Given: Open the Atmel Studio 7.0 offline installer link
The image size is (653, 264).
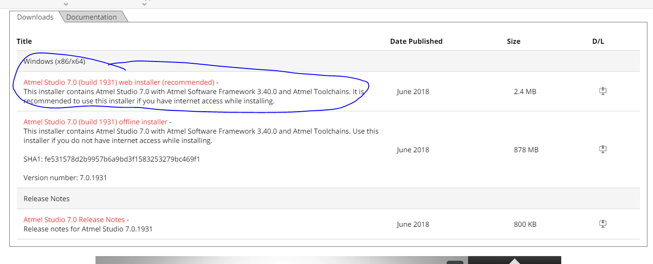Looking at the screenshot, I should [x=95, y=122].
